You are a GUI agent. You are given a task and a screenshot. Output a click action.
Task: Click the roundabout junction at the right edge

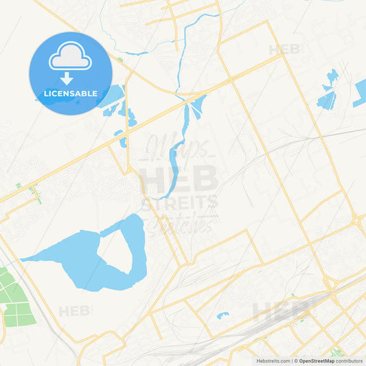(356, 220)
